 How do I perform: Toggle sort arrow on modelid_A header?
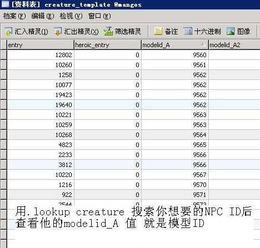click(x=203, y=44)
